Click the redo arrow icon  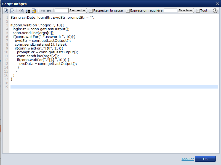coord(43,11)
